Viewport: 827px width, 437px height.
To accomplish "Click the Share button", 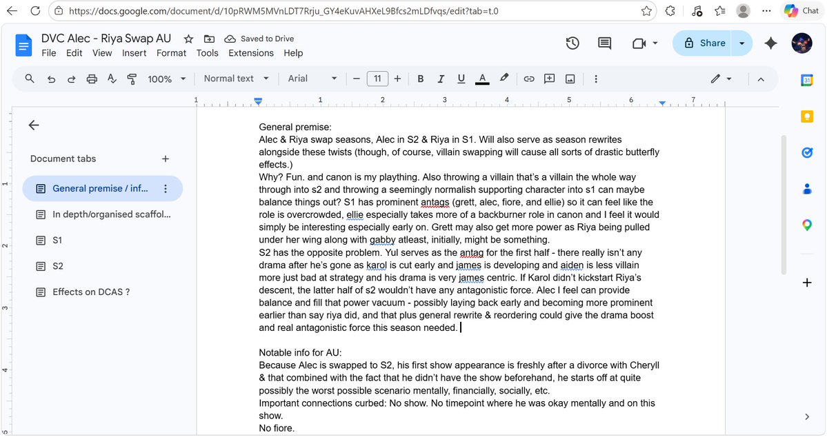I will point(702,43).
